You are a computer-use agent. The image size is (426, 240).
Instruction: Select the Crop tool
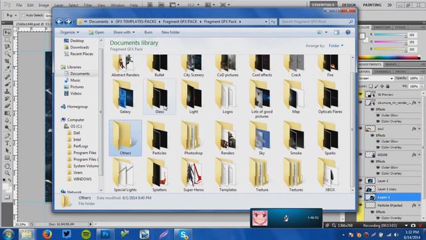[7, 61]
